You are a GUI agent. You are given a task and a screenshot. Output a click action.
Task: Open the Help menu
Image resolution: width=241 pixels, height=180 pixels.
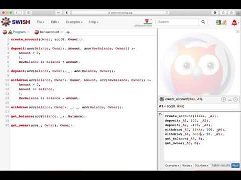pyautogui.click(x=93, y=22)
